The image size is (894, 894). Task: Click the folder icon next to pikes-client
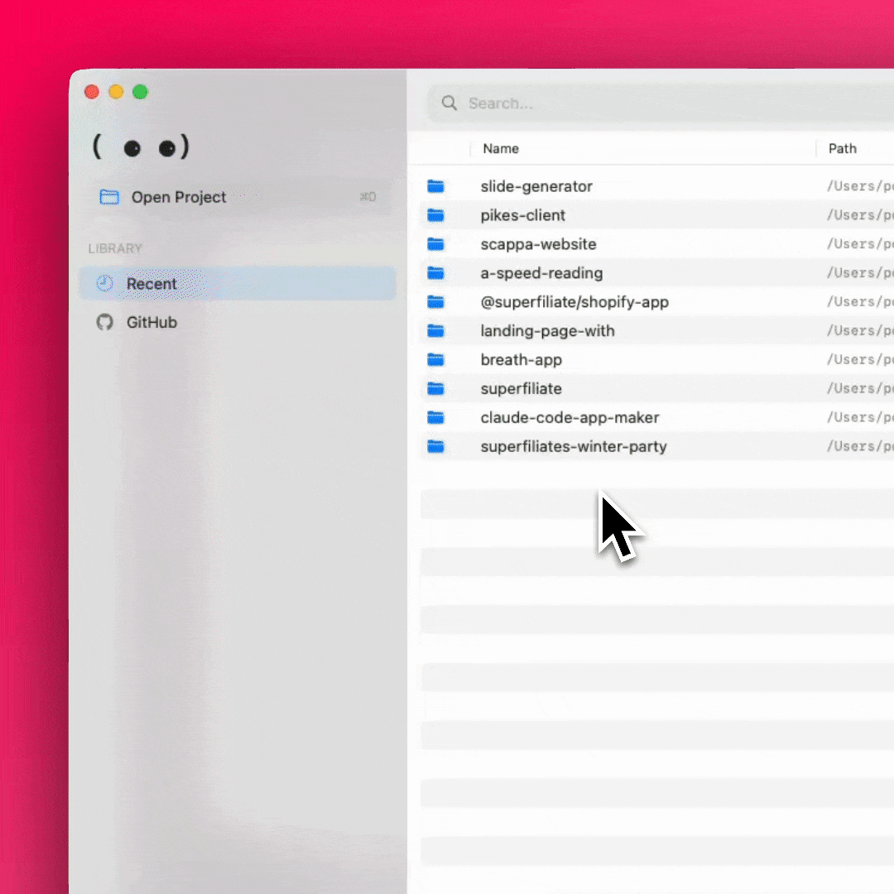coord(436,215)
